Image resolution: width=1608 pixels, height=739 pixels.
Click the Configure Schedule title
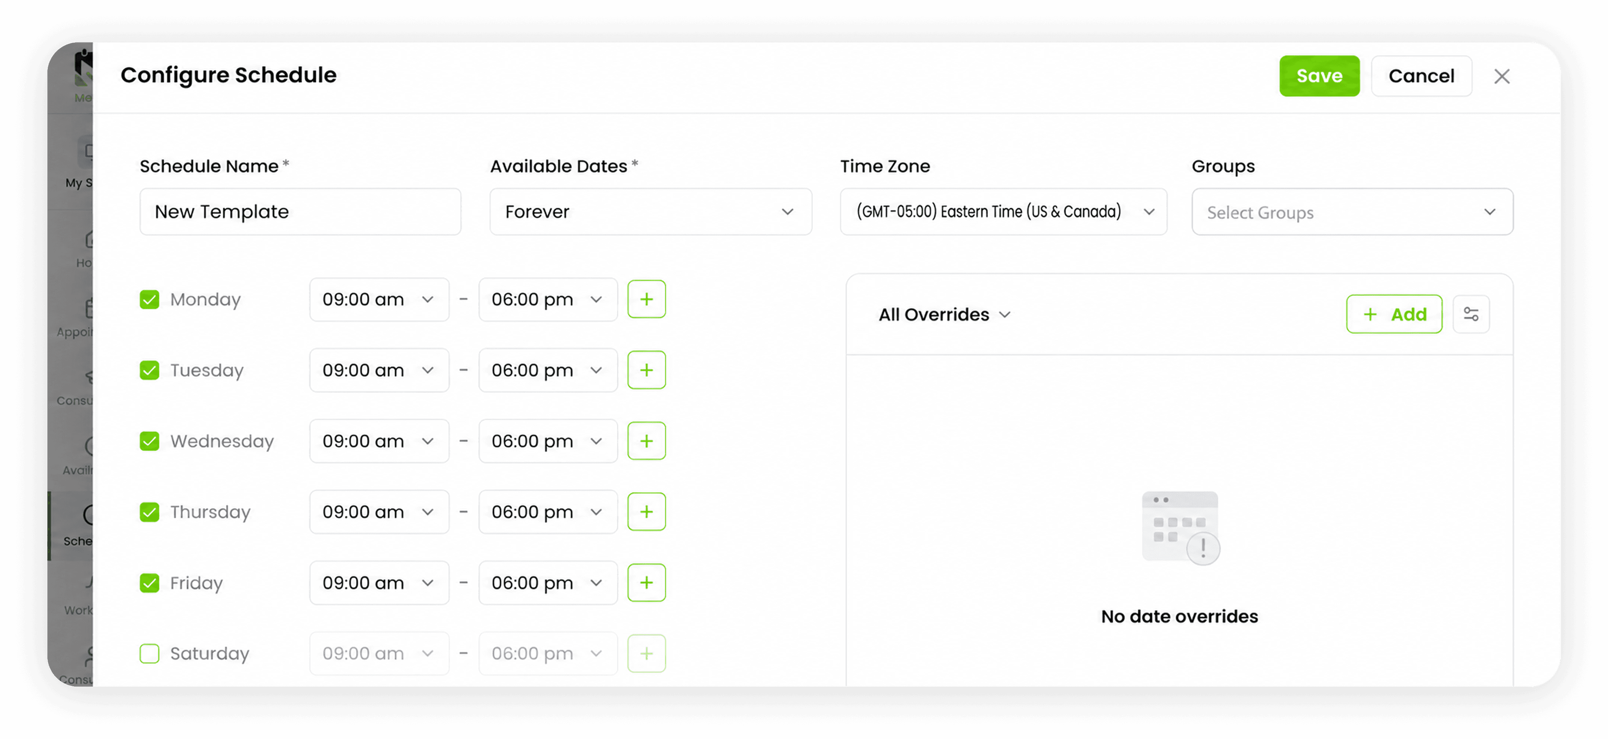(x=229, y=75)
